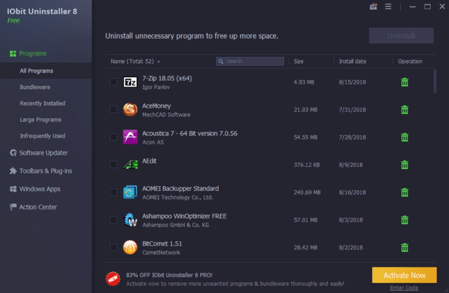Click trash icon for AEdit

[x=404, y=165]
